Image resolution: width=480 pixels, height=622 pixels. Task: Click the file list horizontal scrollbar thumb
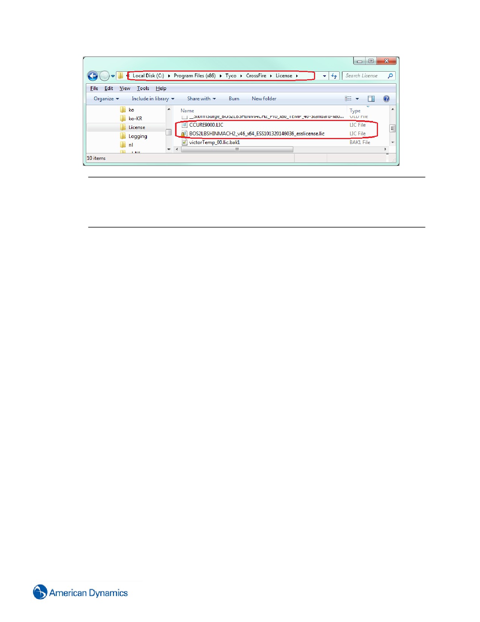click(x=237, y=149)
